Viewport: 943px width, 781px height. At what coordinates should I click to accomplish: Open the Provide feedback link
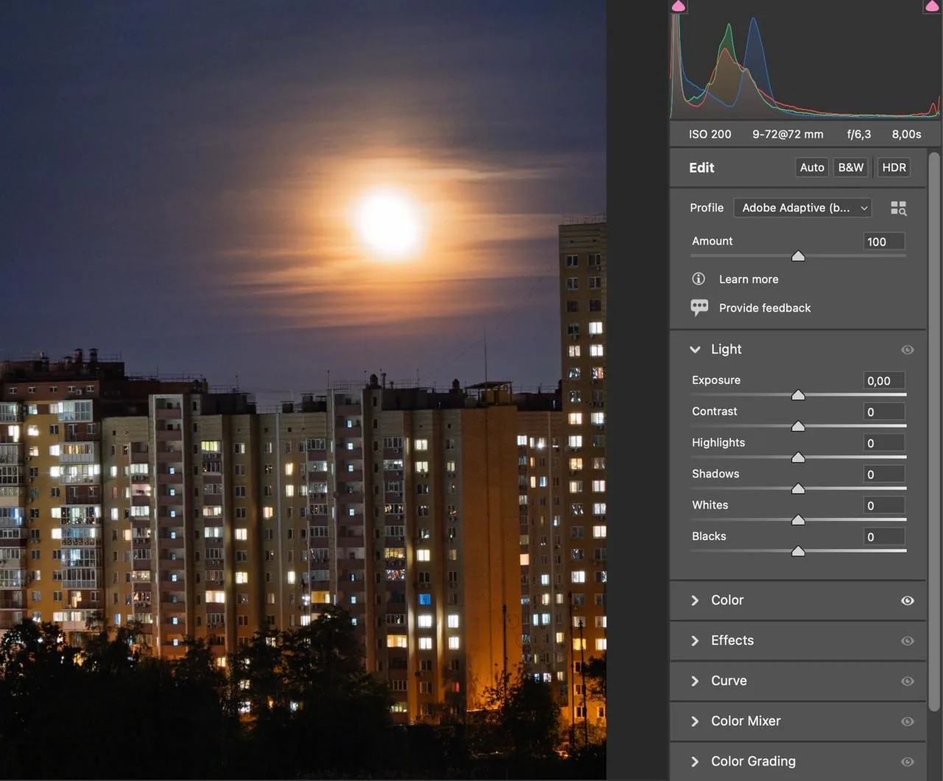tap(765, 308)
